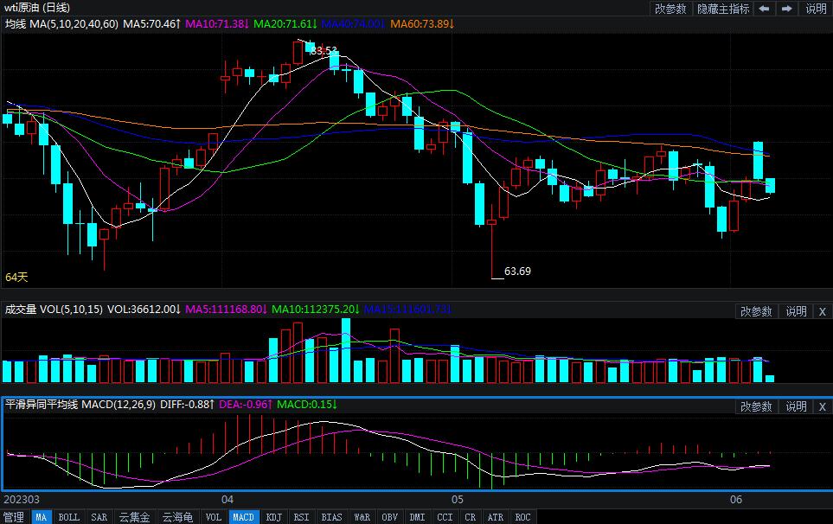
Task: Switch to the 云集金 indicator tab
Action: (x=134, y=517)
